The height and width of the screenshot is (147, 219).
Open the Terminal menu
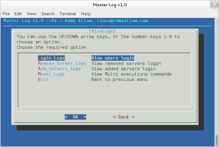point(68,14)
